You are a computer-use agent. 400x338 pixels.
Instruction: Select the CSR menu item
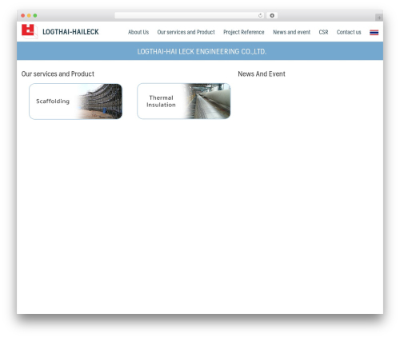tap(323, 32)
